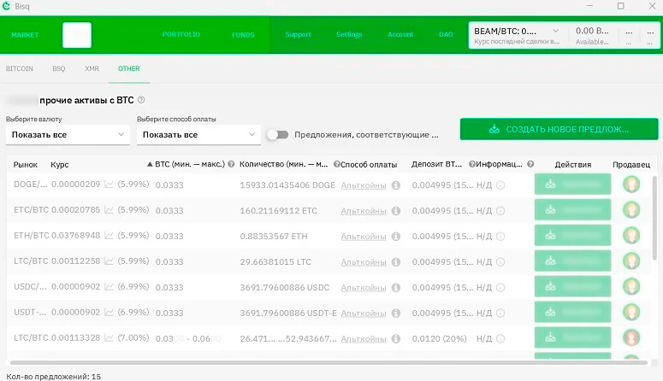
Task: Click СОЗДАТЬ НОВОЕ ПРЕДЛОЖ... button
Action: [x=559, y=130]
